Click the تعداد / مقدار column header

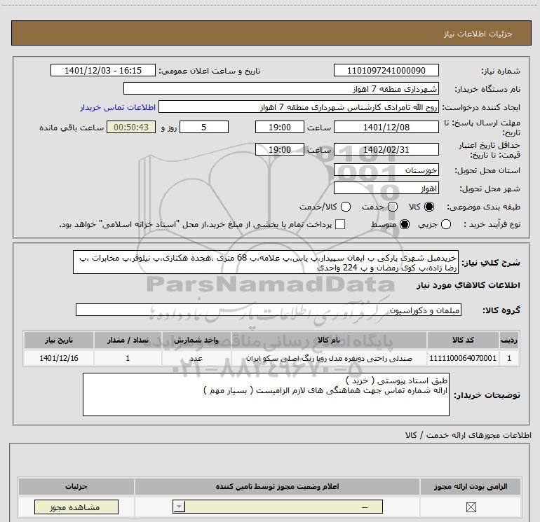coord(128,340)
